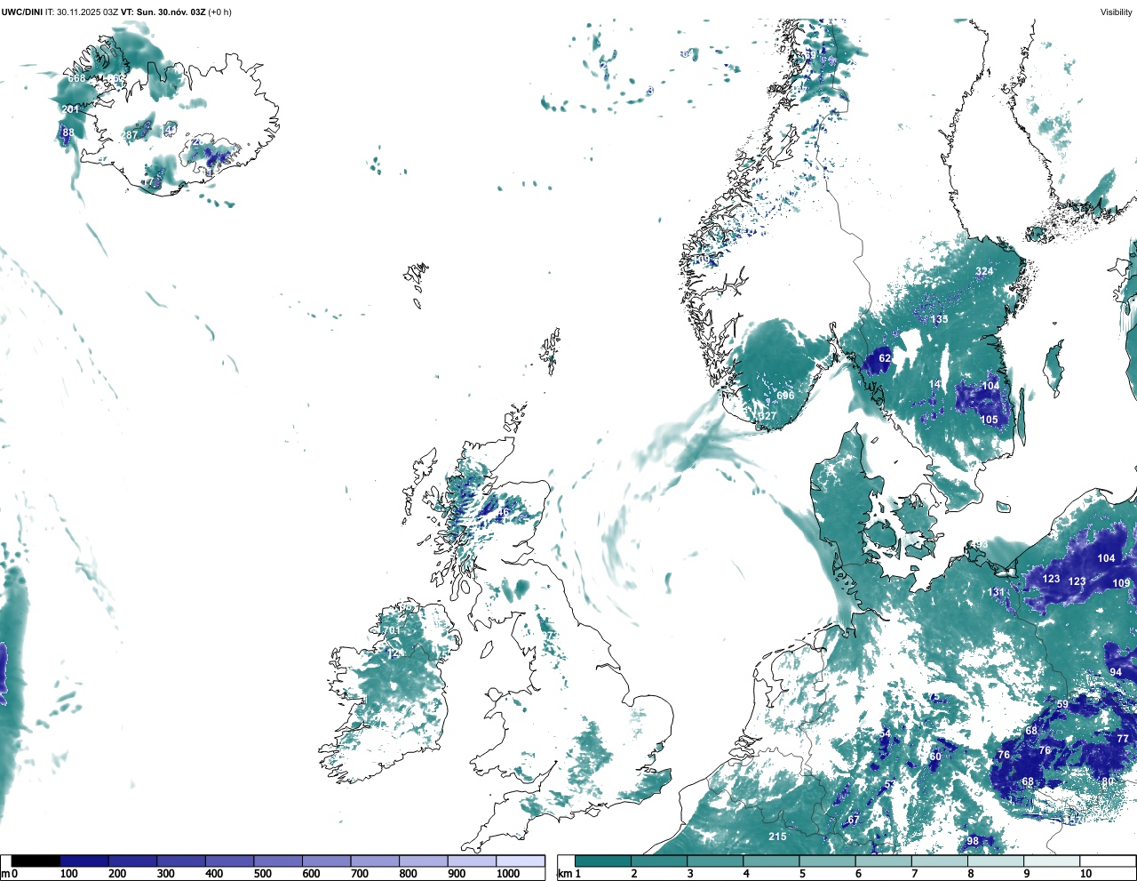Click the '1000' tick label on the metres legend
The width and height of the screenshot is (1137, 881).
coord(508,874)
